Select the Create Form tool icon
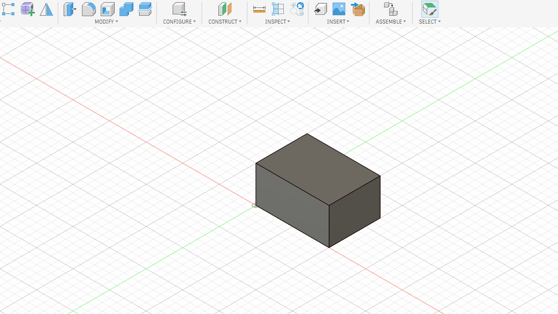558x314 pixels. pyautogui.click(x=27, y=9)
